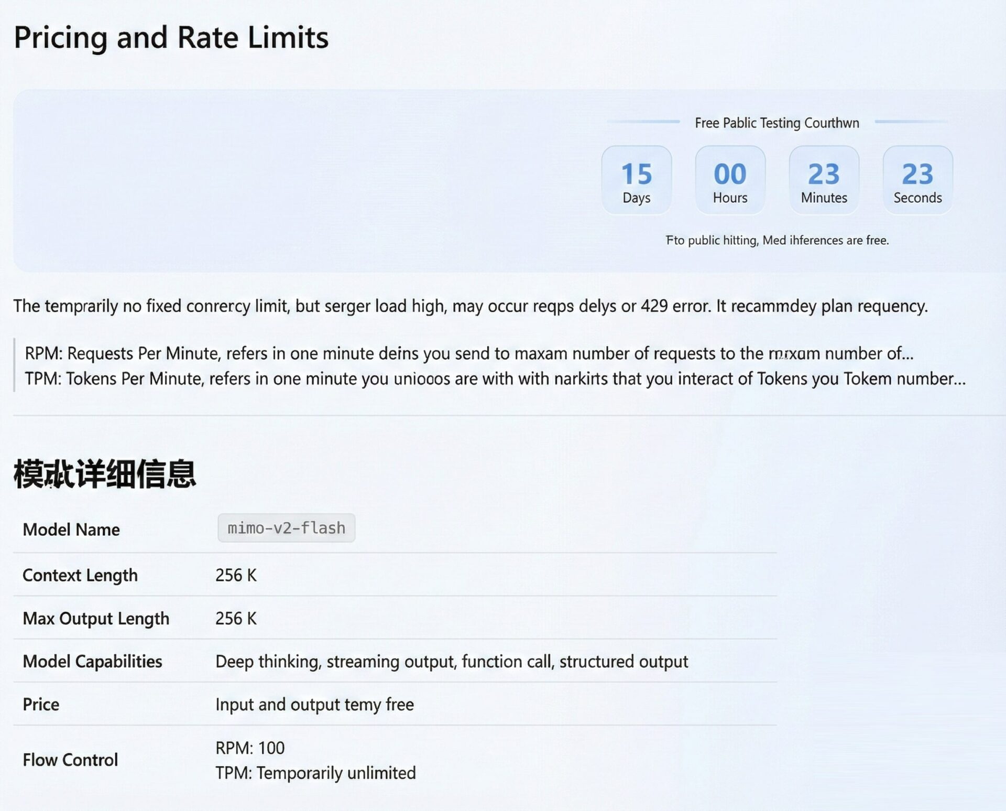Click the 00 Hours countdown box
Viewport: 1006px width, 811px height.
tap(730, 180)
